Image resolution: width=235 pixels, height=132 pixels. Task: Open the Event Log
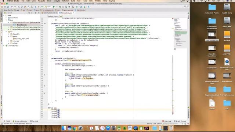[166, 121]
